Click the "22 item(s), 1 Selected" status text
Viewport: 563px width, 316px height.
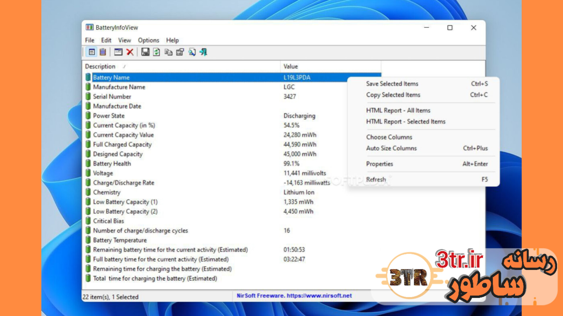coord(110,297)
